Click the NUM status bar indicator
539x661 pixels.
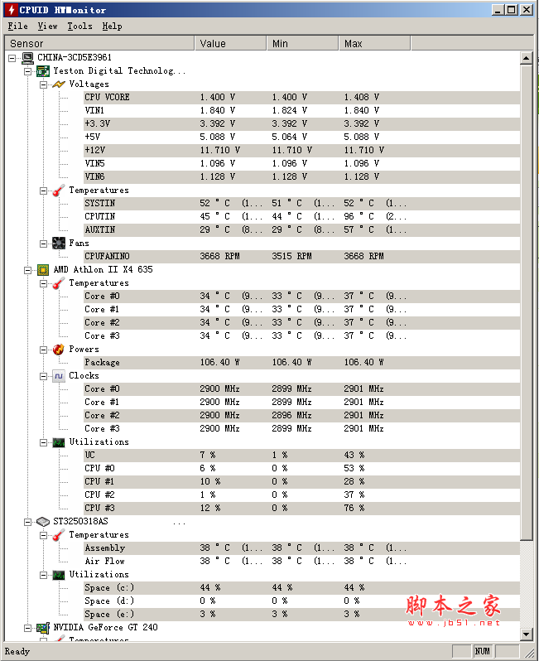click(x=483, y=652)
